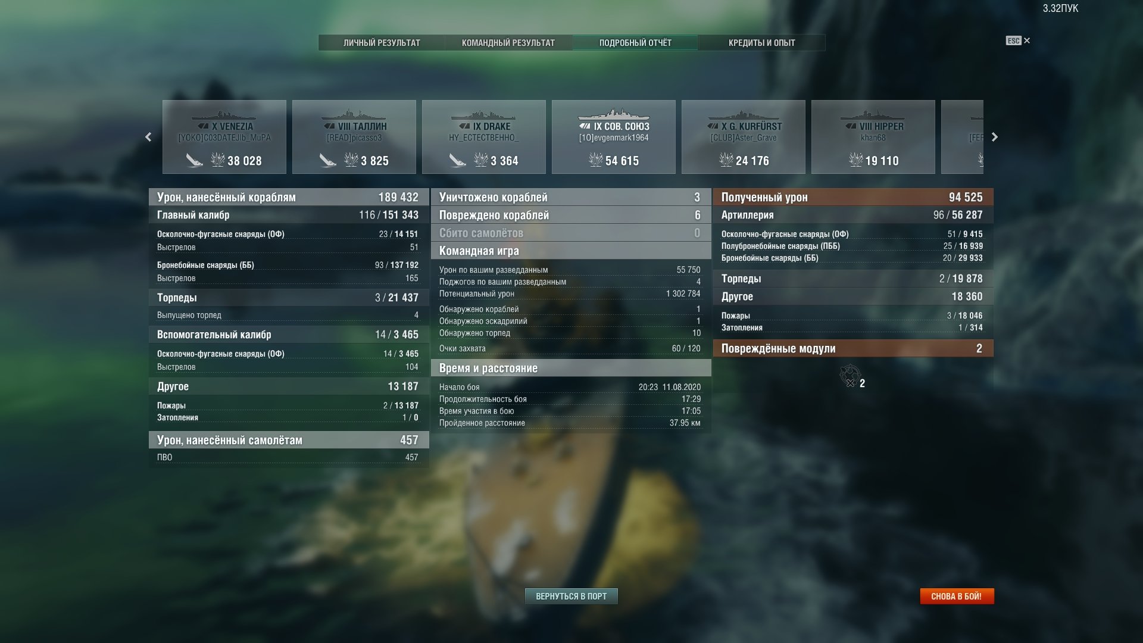Select the VIII Hipper ship card

873,137
